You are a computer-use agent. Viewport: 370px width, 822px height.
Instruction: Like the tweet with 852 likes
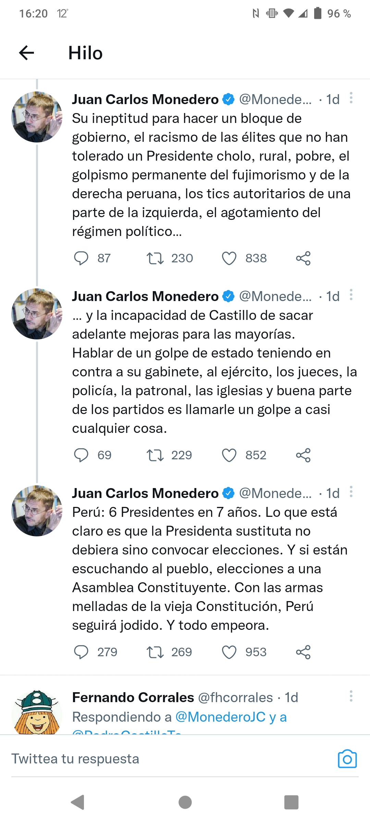point(229,455)
